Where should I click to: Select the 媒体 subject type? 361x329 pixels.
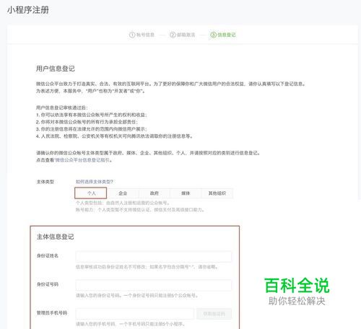click(x=186, y=193)
